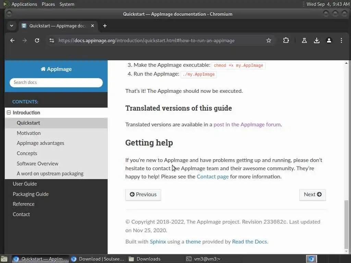Click the AppImage home link in sidebar
The width and height of the screenshot is (351, 263).
(x=56, y=69)
